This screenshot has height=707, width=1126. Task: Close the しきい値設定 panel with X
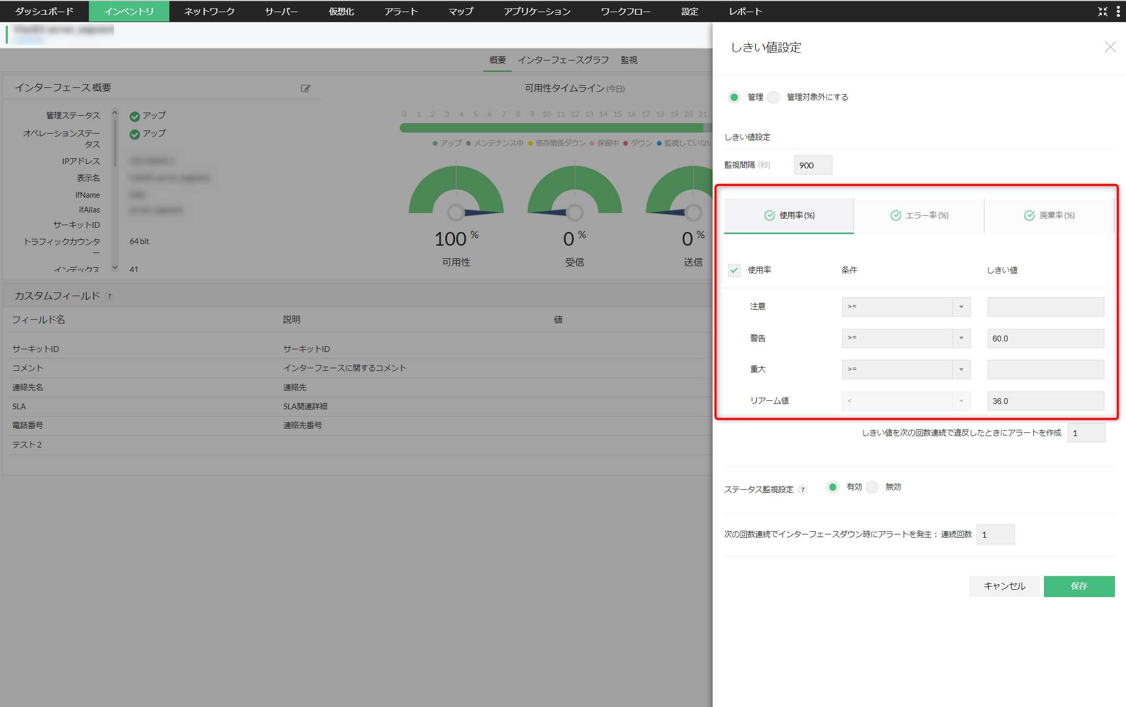[1110, 47]
